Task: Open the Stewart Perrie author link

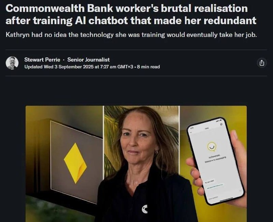Action: point(42,59)
